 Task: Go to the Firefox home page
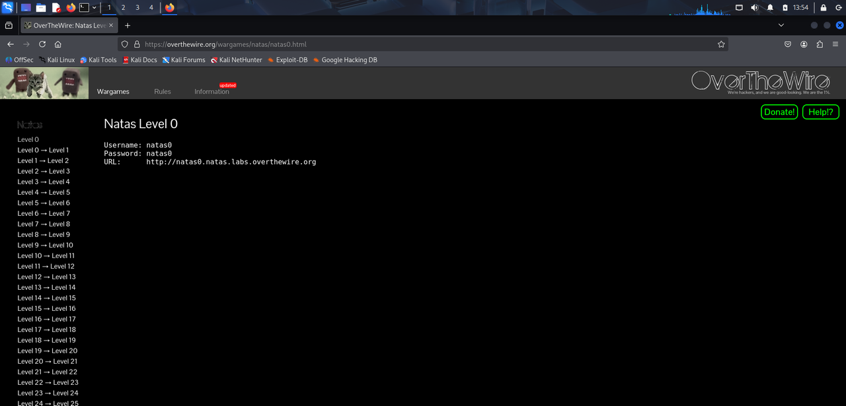(x=58, y=44)
